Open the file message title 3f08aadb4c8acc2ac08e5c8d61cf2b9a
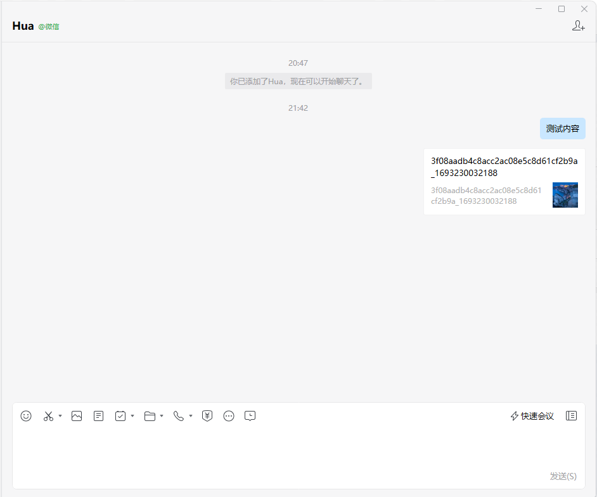The width and height of the screenshot is (597, 497). click(x=504, y=167)
